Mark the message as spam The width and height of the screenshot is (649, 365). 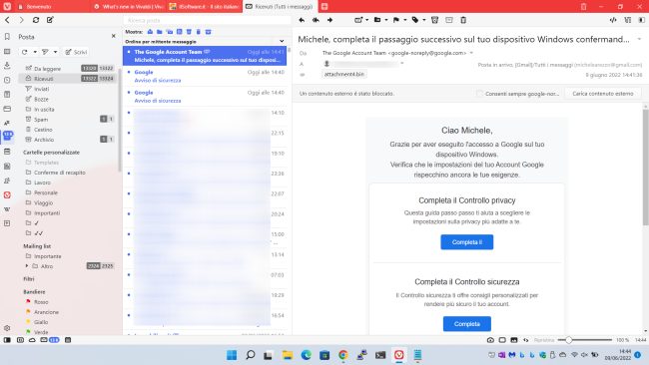(434, 20)
